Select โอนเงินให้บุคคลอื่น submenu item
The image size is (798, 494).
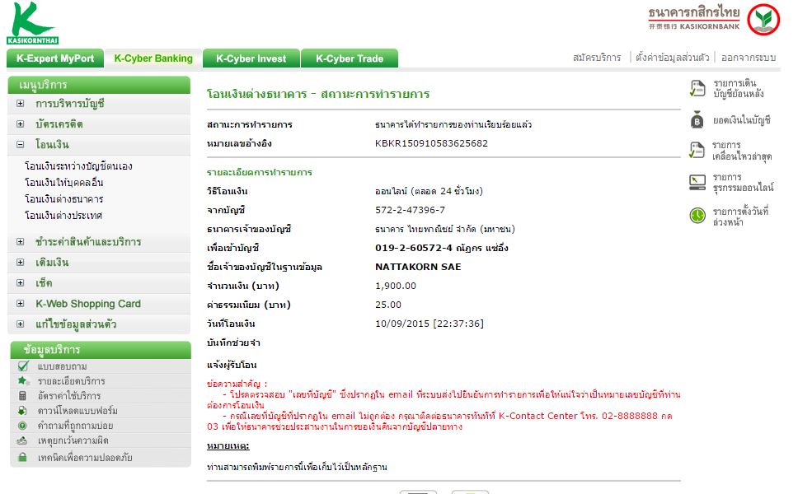[64, 183]
